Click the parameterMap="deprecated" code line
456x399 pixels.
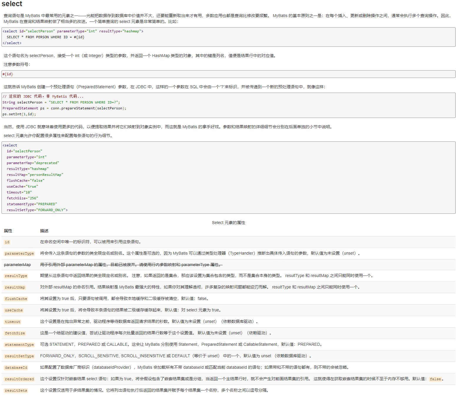pyautogui.click(x=33, y=163)
